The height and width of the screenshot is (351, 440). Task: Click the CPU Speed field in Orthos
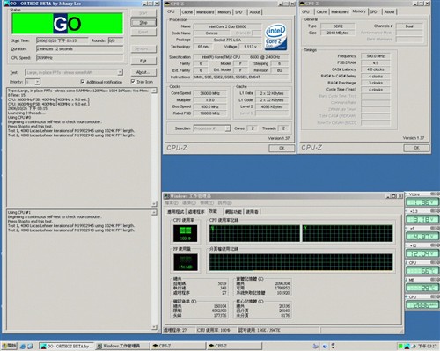click(79, 58)
